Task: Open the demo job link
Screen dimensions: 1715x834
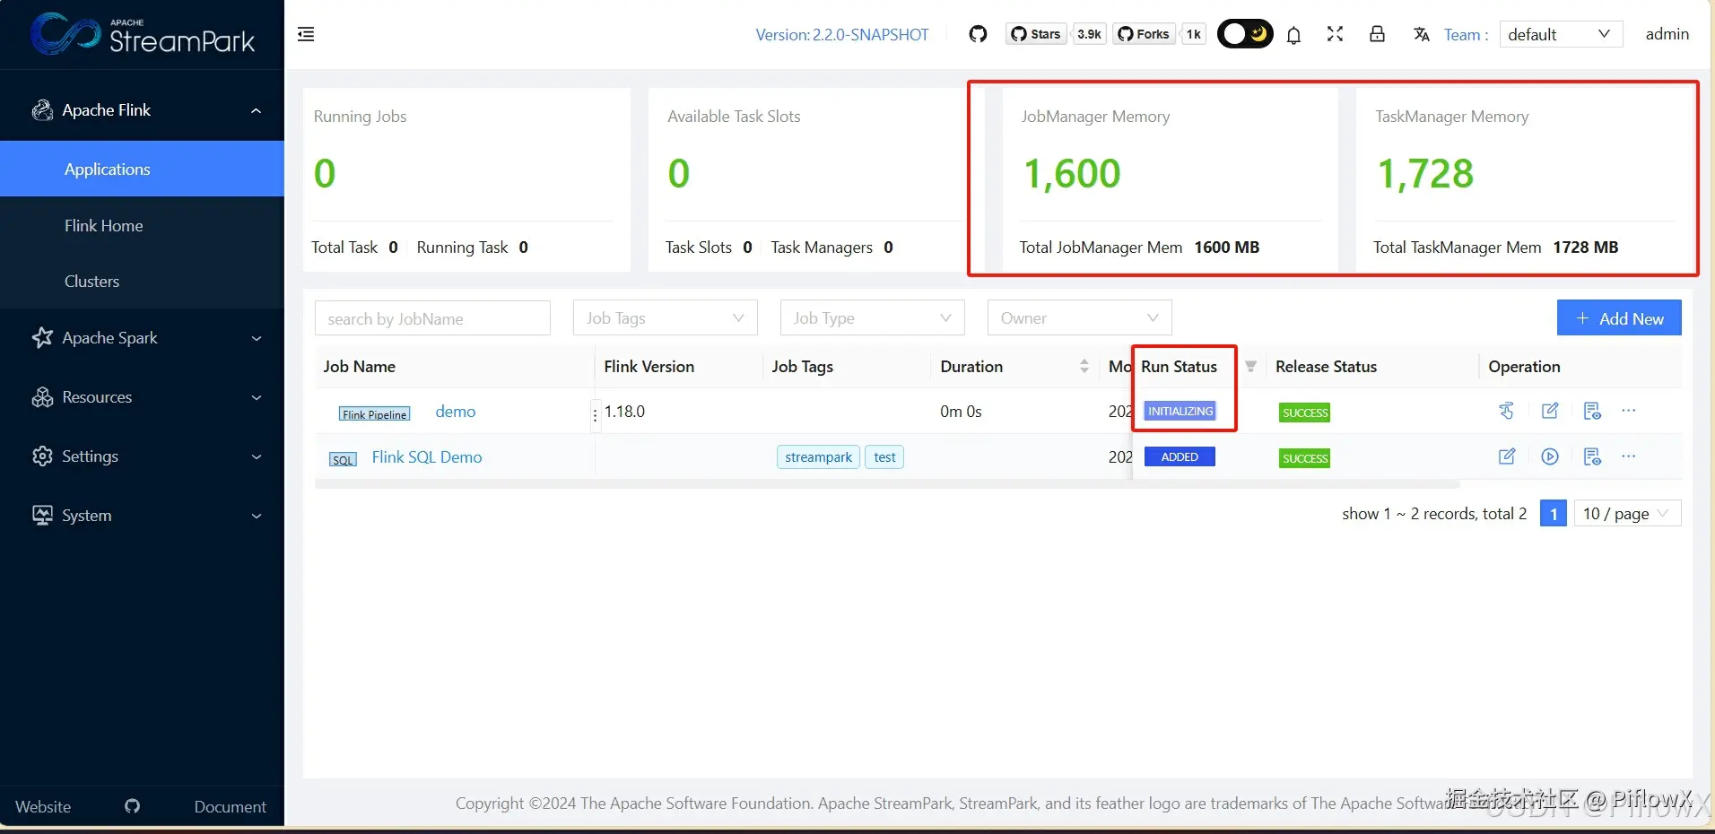Action: tap(455, 412)
